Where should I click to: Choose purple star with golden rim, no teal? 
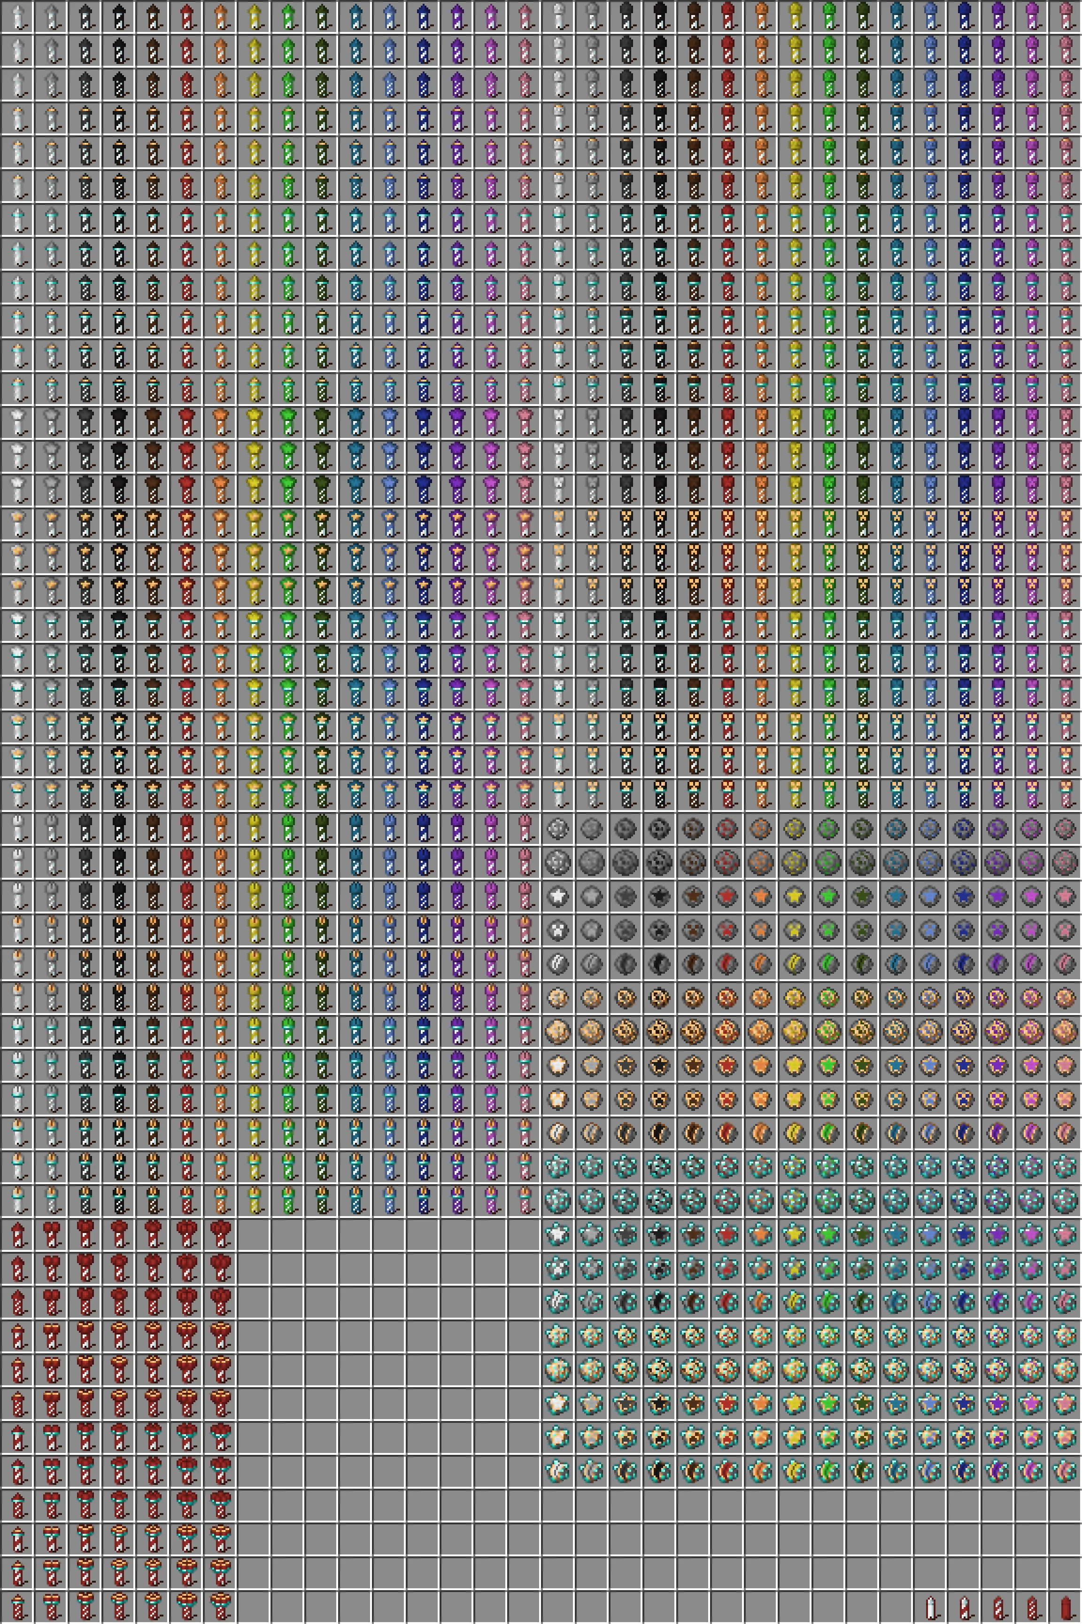(x=997, y=1065)
